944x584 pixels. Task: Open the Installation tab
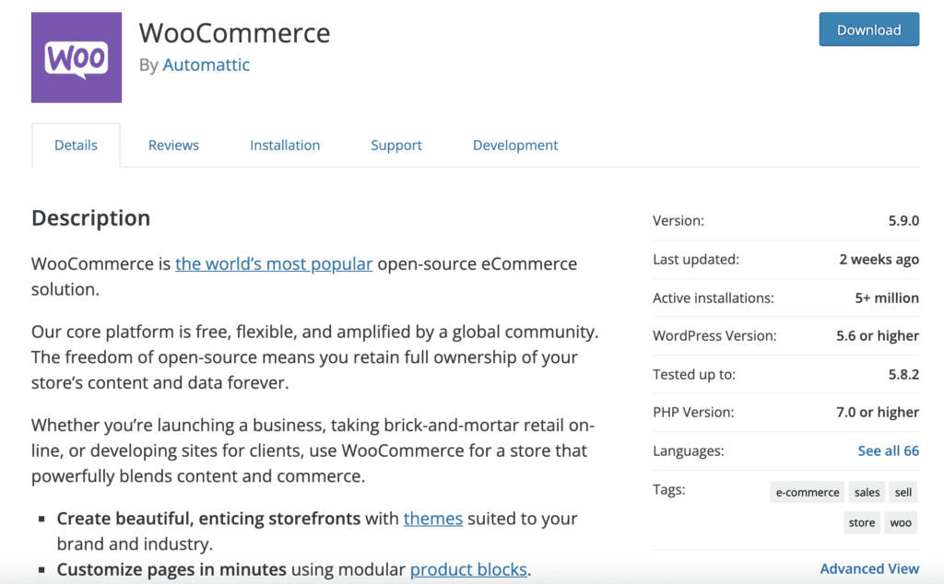tap(285, 145)
